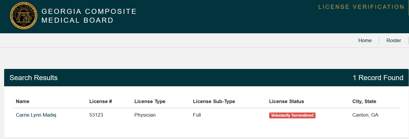Click the red Voluntarily Surrendered status badge
The image size is (409, 139).
point(292,115)
